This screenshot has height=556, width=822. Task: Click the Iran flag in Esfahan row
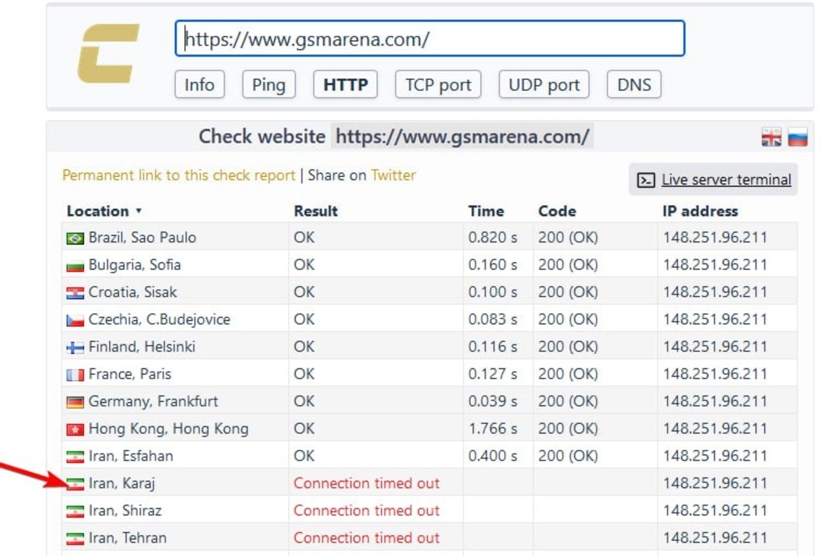75,457
